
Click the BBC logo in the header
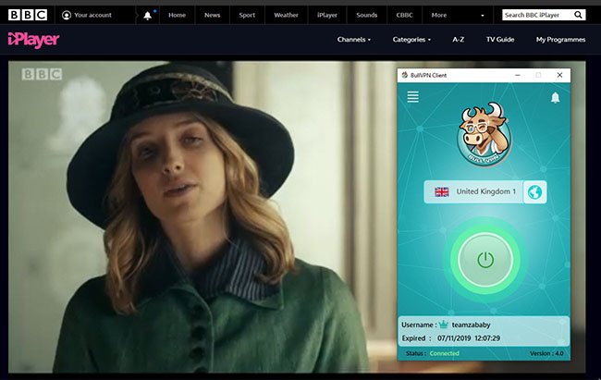click(28, 15)
